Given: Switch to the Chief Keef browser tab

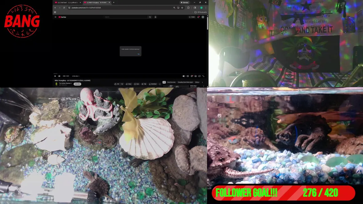Looking at the screenshot, I should (x=68, y=3).
